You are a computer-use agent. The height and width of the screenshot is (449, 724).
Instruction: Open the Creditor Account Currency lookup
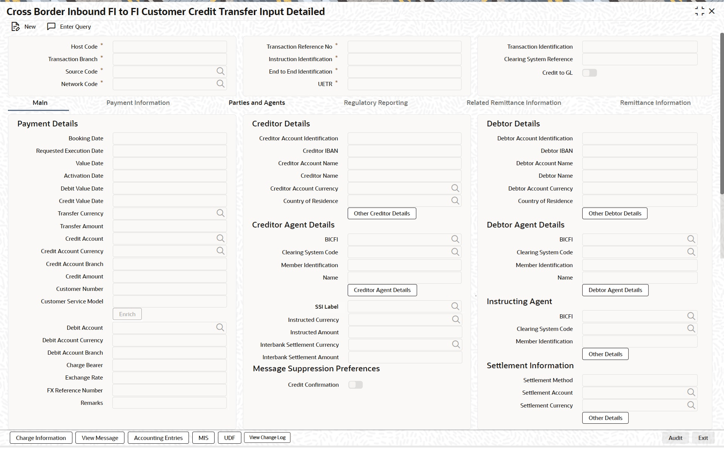pyautogui.click(x=455, y=188)
